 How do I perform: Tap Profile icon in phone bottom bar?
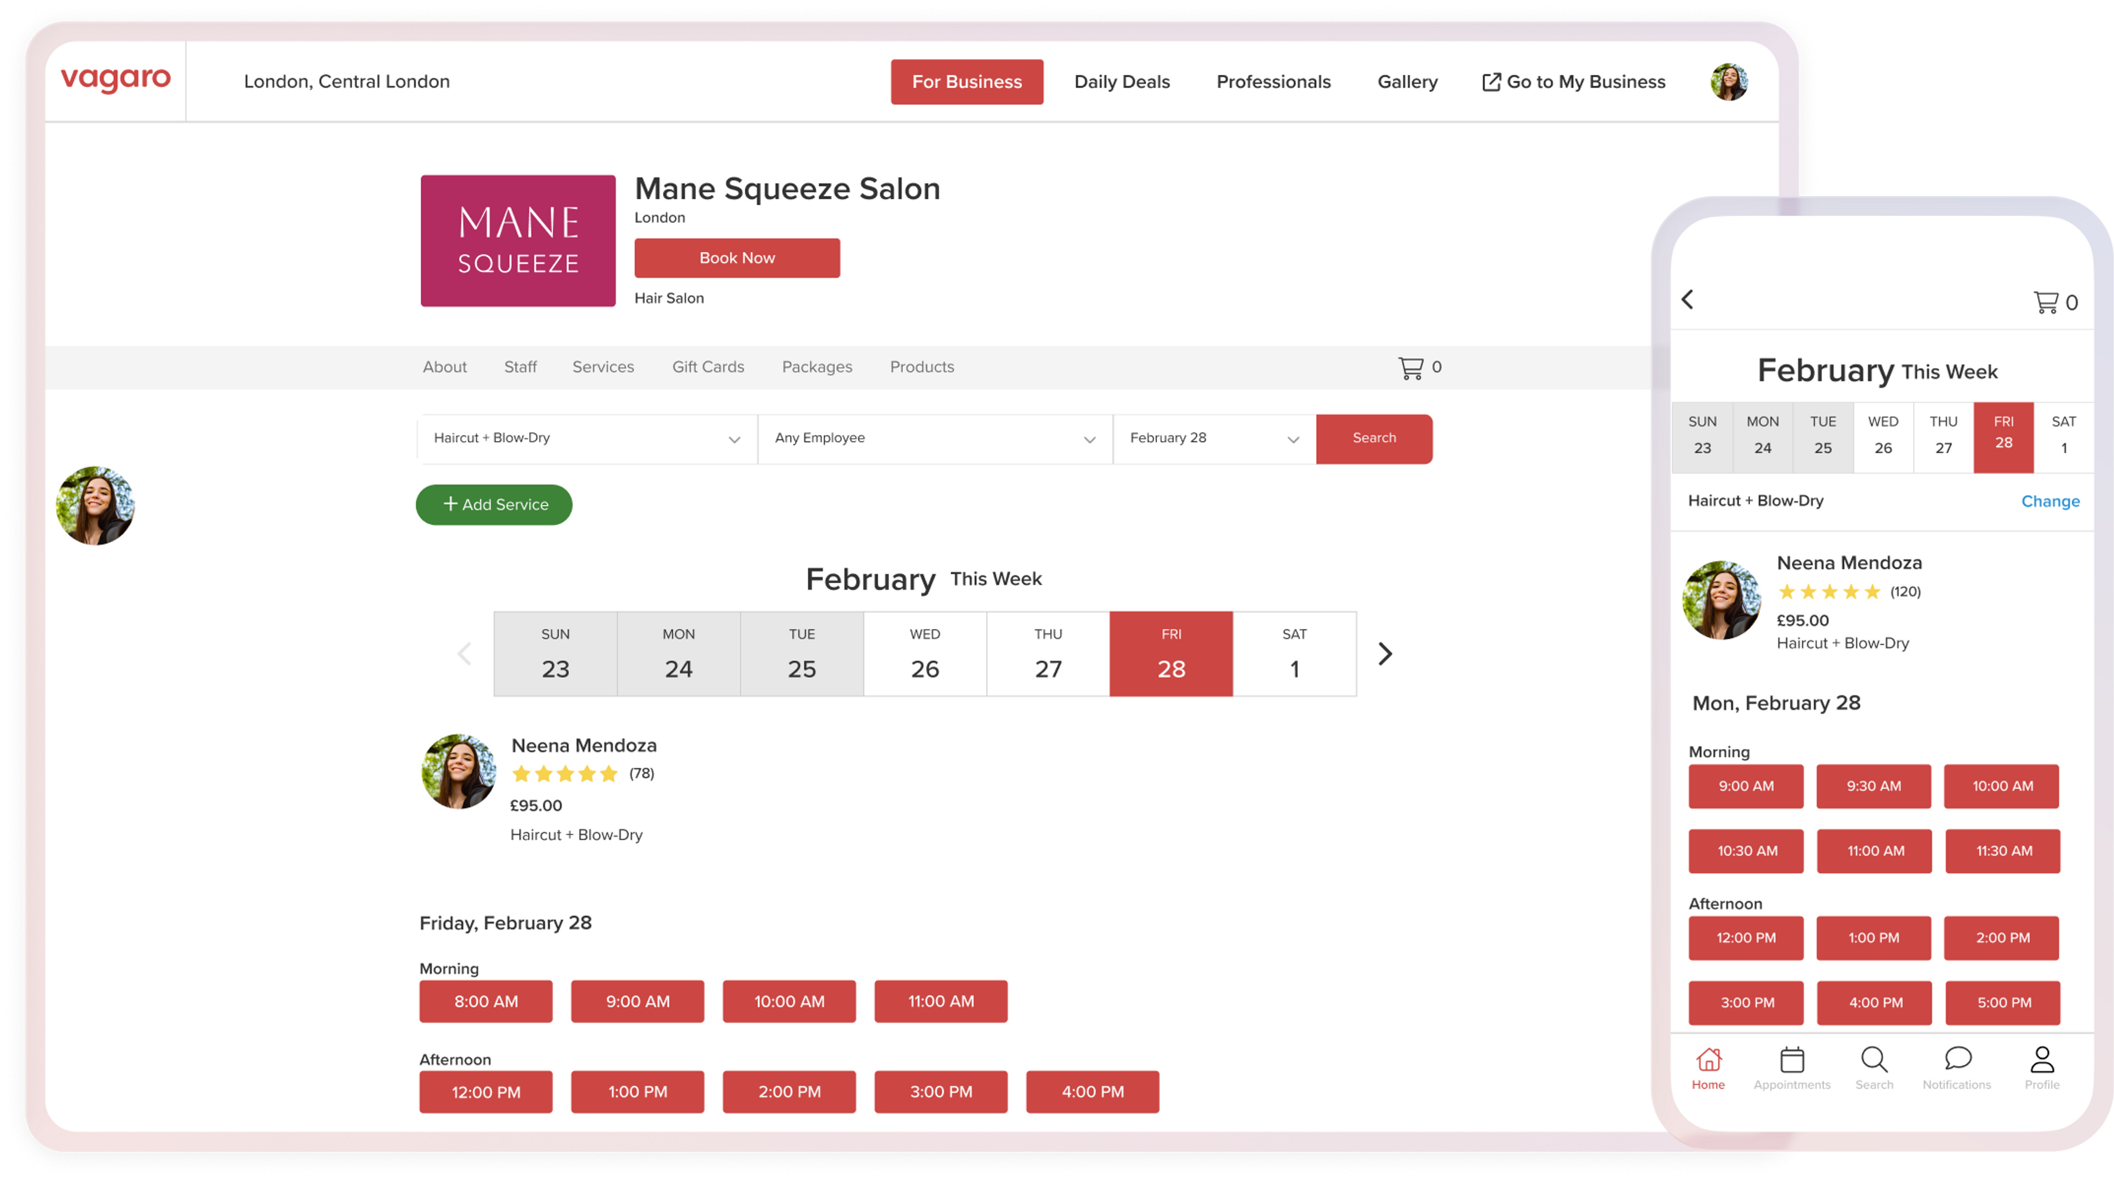tap(2042, 1069)
